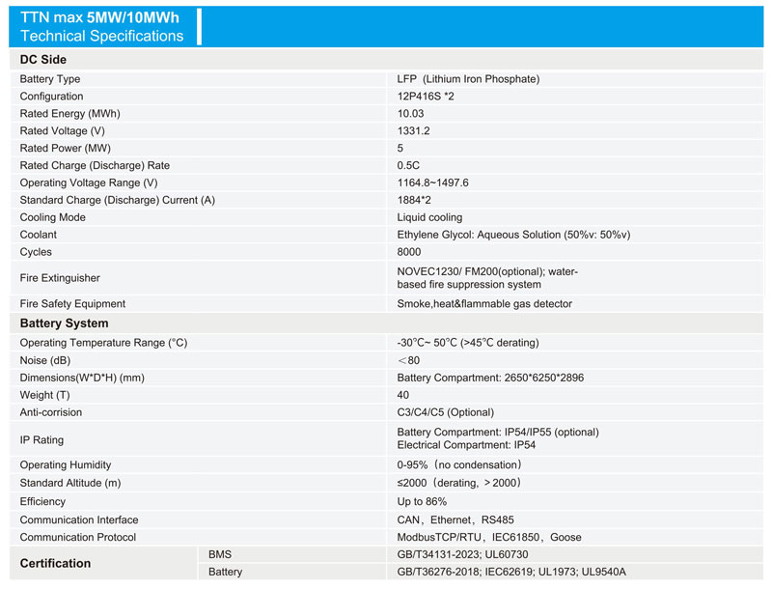Select the 'CAN, Ethernet, RS485' interface value
This screenshot has width=772, height=589.
(x=449, y=520)
